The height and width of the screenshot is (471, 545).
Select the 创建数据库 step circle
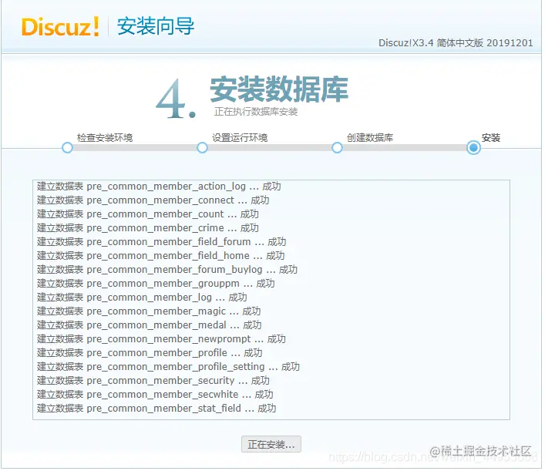338,149
